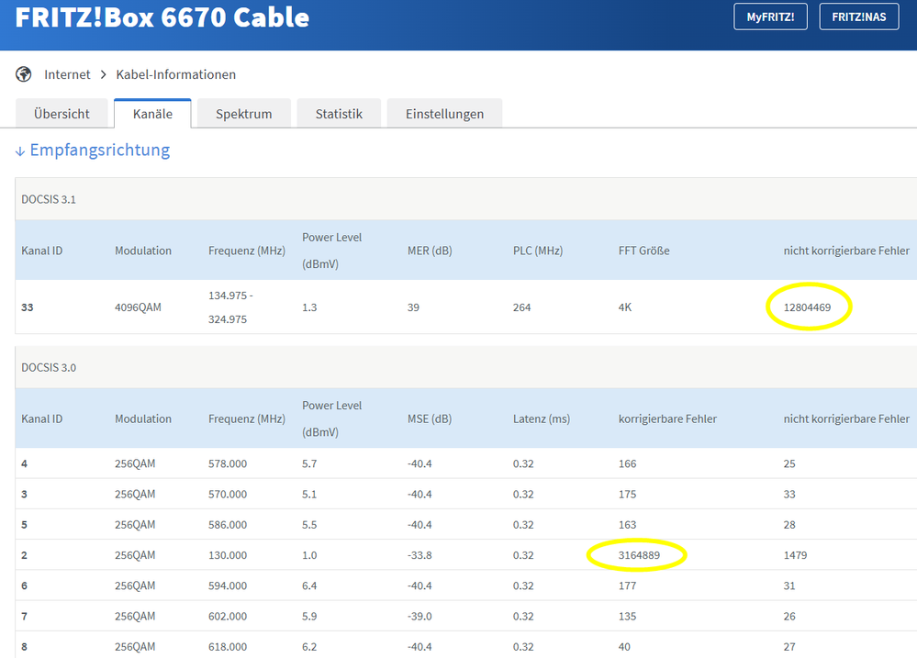Click the MSE value -33.8

(x=419, y=555)
